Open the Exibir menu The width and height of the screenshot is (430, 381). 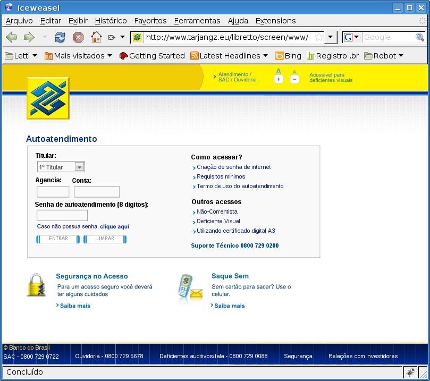[78, 21]
